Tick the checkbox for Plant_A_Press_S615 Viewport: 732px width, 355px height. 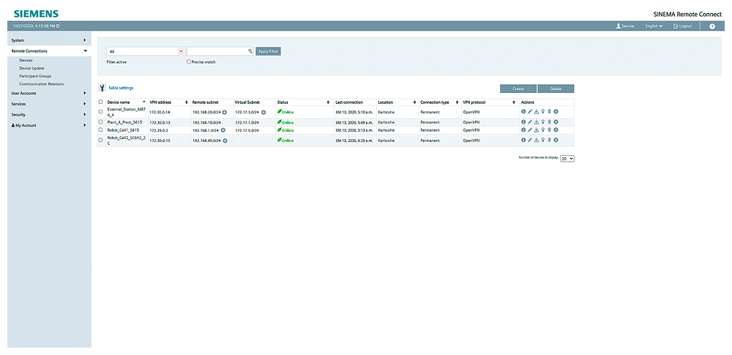(101, 122)
